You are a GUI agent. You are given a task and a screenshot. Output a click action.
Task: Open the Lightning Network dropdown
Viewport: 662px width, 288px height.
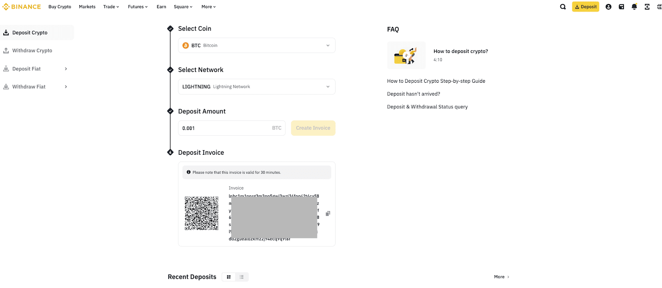(257, 87)
